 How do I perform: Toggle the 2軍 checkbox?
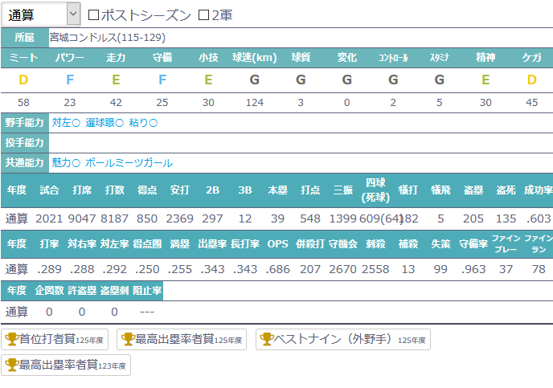[203, 14]
